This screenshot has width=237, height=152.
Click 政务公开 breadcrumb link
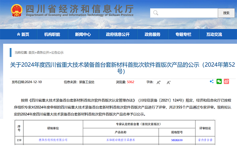pyautogui.click(x=43, y=53)
